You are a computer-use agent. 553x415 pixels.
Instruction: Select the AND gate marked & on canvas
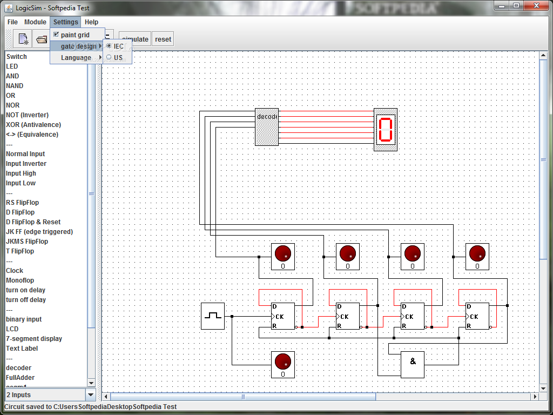coord(413,365)
